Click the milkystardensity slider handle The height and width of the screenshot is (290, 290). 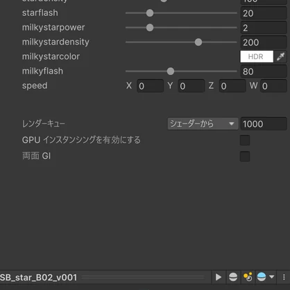coord(198,42)
